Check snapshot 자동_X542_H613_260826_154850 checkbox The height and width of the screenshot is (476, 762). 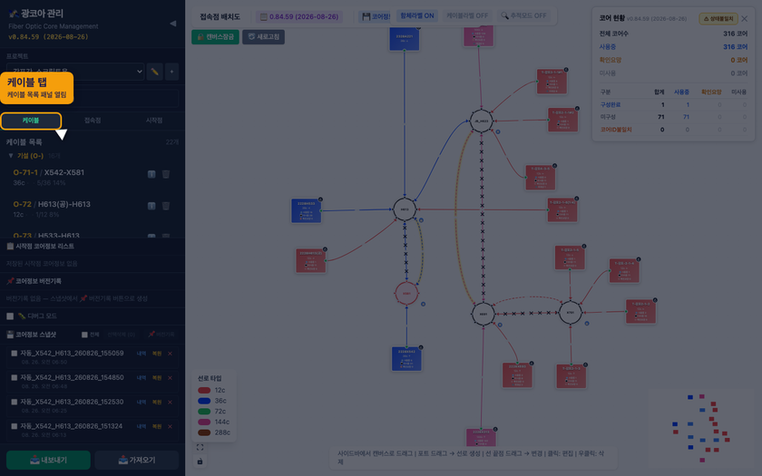(x=15, y=378)
